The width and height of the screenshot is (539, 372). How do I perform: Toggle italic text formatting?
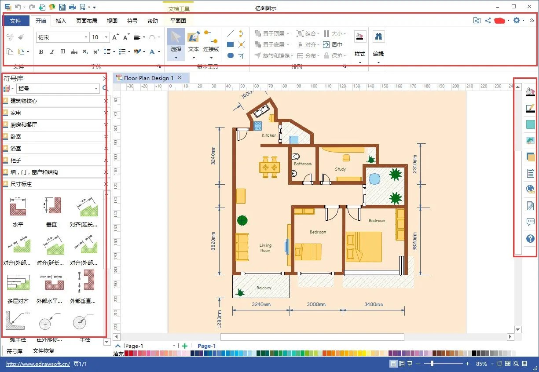coord(52,52)
